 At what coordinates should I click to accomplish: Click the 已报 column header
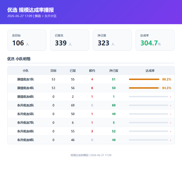click(73, 71)
